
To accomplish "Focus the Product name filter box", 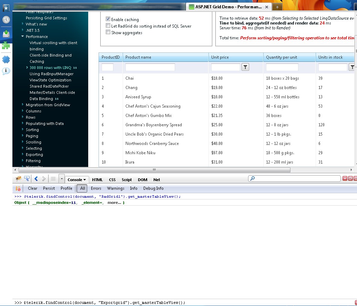I will (150, 67).
